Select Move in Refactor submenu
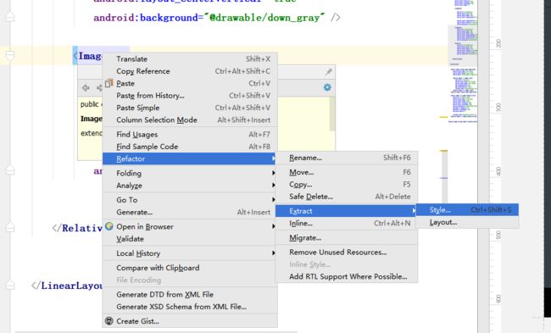This screenshot has width=551, height=333. [x=347, y=172]
